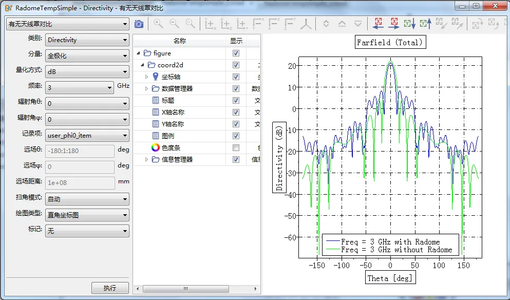Open the 有无天线罩对比 result dropdown

tap(68, 24)
